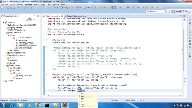
Task: Expand the Libraries node
Action: 9,50
